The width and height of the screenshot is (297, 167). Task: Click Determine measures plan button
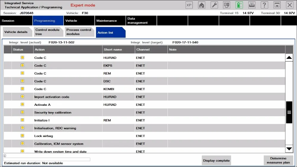coord(279,160)
